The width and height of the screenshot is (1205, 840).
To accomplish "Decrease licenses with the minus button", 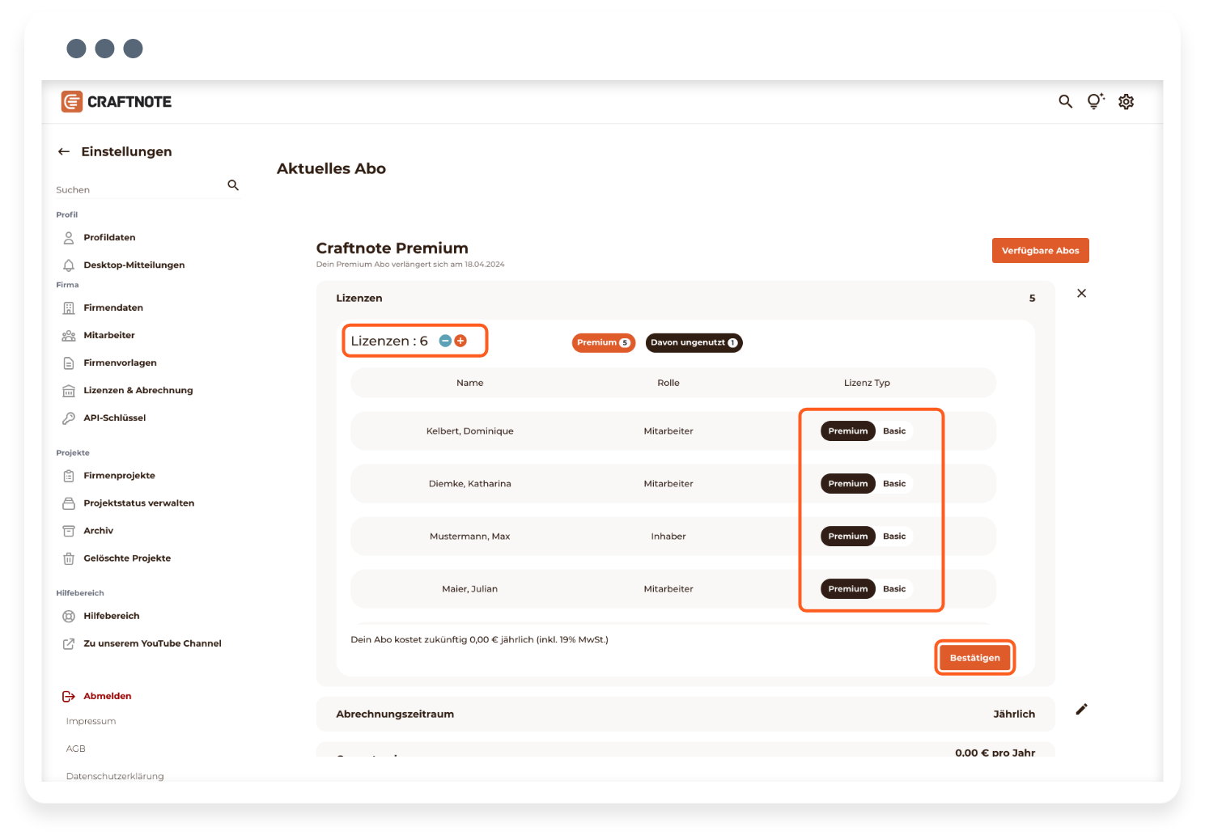I will point(444,341).
